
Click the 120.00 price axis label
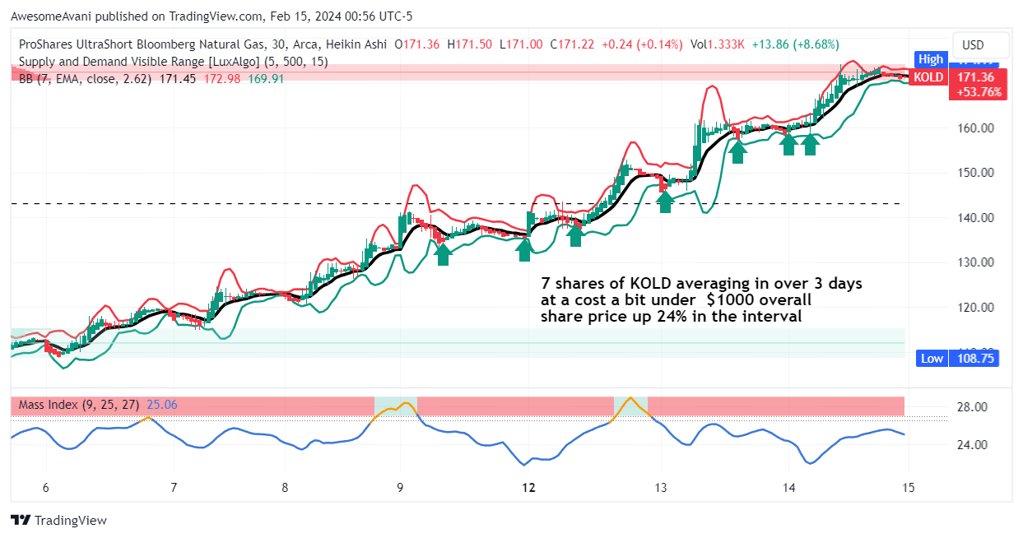pos(975,308)
